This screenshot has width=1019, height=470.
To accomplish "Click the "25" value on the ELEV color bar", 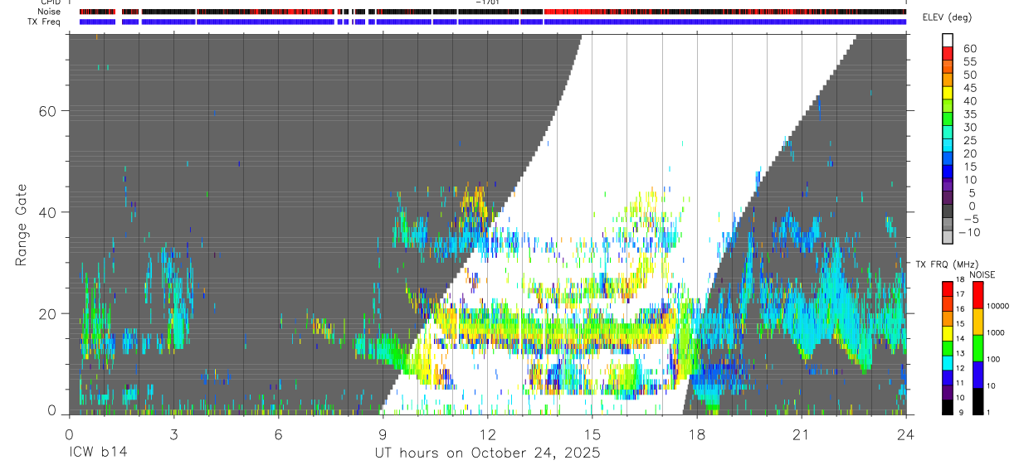I will click(969, 141).
